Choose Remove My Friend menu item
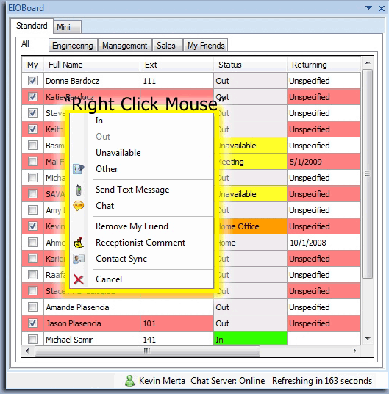Viewport: 389px width, 394px height. click(x=141, y=226)
